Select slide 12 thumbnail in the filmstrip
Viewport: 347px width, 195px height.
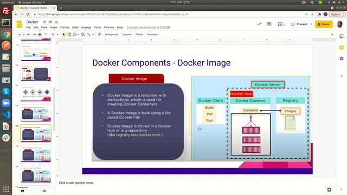point(36,113)
